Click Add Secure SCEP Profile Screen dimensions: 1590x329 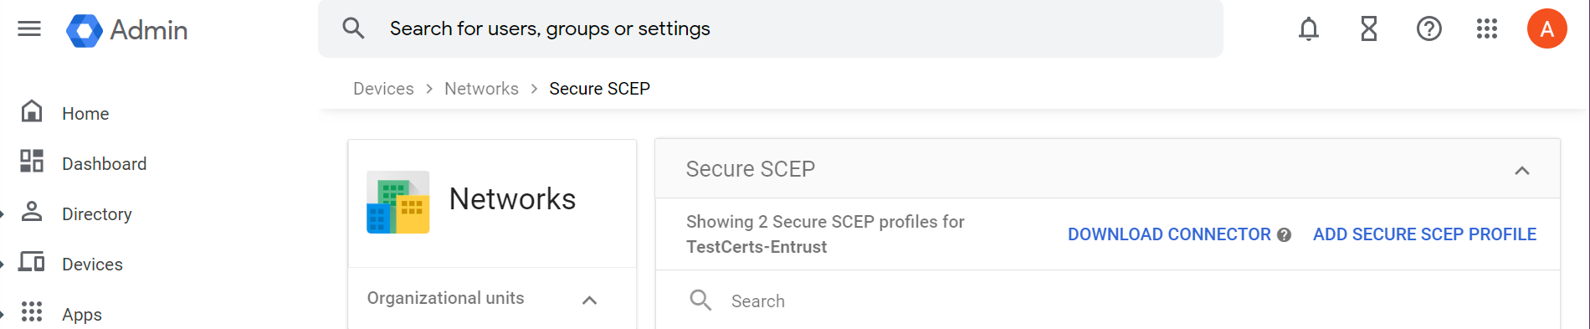coord(1424,234)
